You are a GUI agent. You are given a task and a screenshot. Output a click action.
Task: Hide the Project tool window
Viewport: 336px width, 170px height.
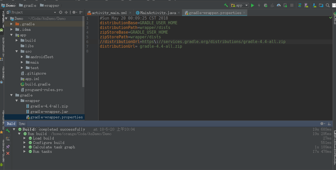click(x=81, y=12)
